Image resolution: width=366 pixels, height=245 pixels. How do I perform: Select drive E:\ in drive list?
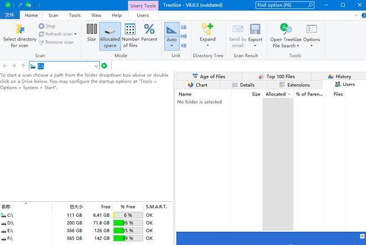[x=87, y=231]
